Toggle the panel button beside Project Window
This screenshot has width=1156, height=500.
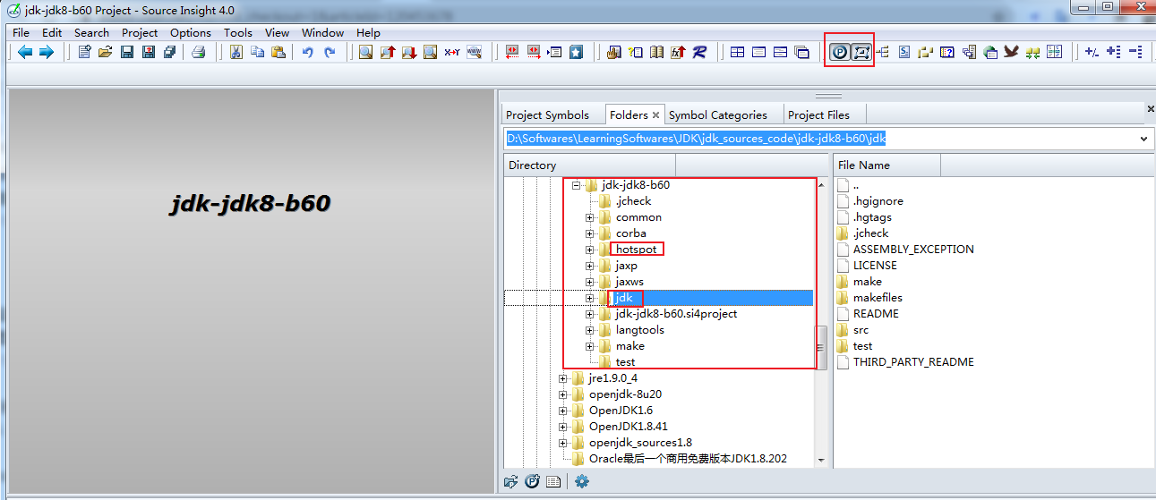[861, 52]
